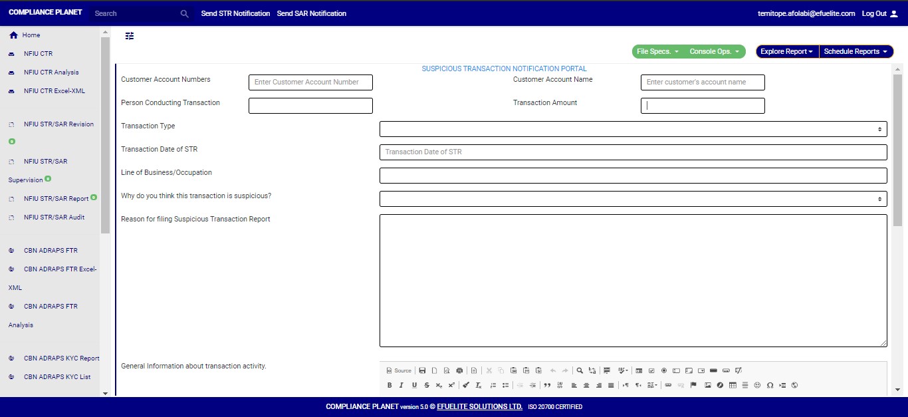
Task: Open the Transaction Type dropdown
Action: (x=633, y=129)
